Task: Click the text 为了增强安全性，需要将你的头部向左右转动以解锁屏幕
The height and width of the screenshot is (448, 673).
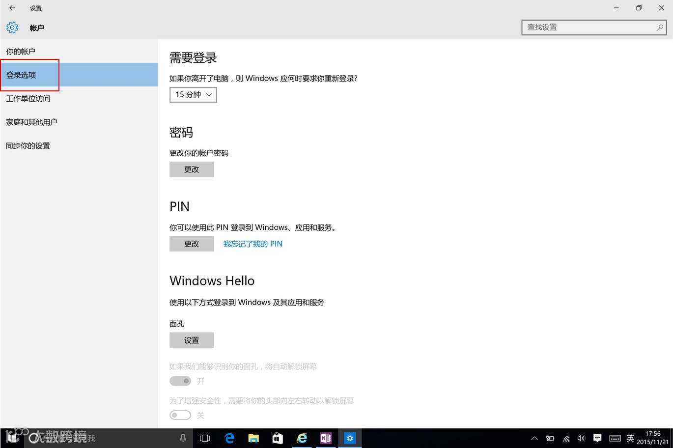Action: (262, 401)
